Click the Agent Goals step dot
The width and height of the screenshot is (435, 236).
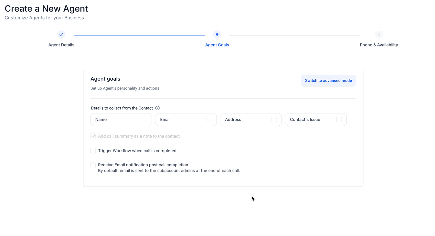(217, 34)
